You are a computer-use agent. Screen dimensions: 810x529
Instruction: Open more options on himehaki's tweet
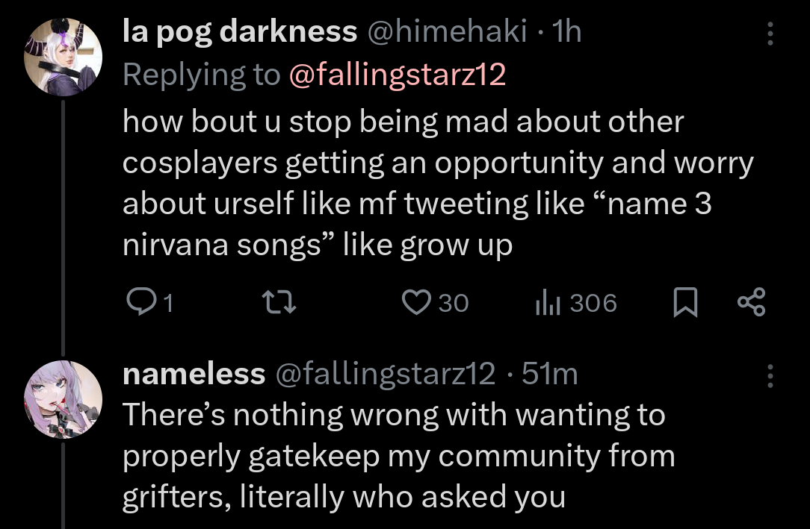click(x=770, y=33)
